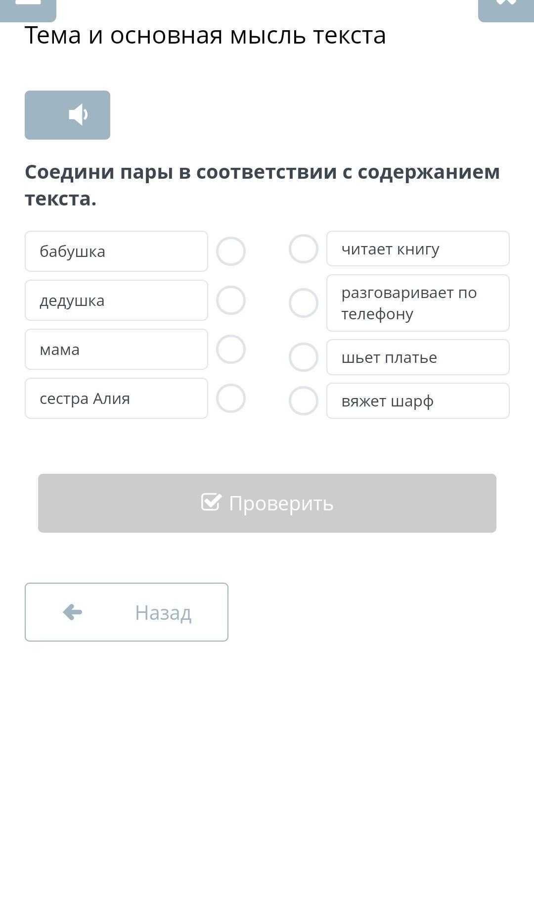Play the audio with the speaker button
The image size is (534, 899).
[67, 115]
